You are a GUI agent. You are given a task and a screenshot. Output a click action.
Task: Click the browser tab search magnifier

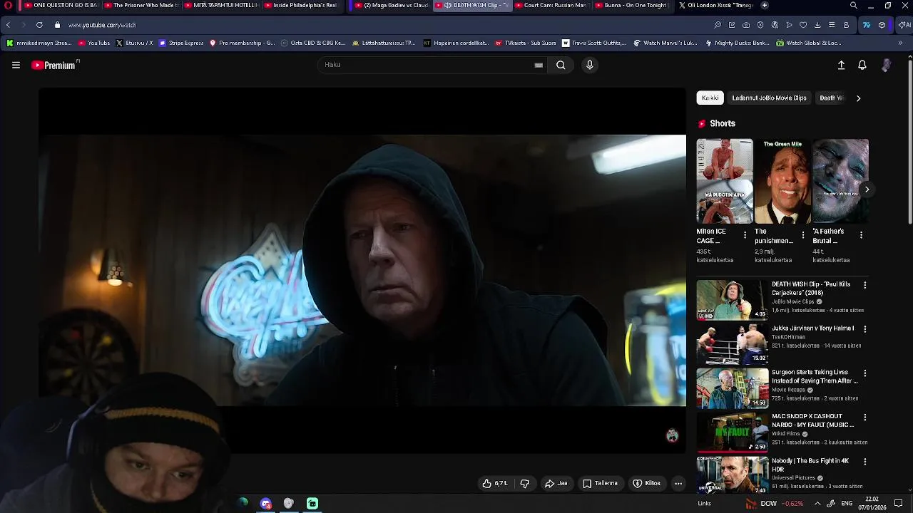(854, 5)
